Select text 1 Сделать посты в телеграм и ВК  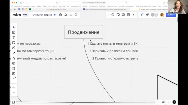(112, 43)
